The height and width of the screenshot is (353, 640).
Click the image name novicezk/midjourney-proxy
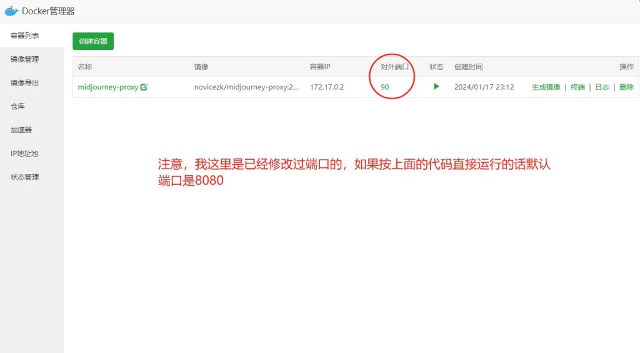(x=246, y=87)
